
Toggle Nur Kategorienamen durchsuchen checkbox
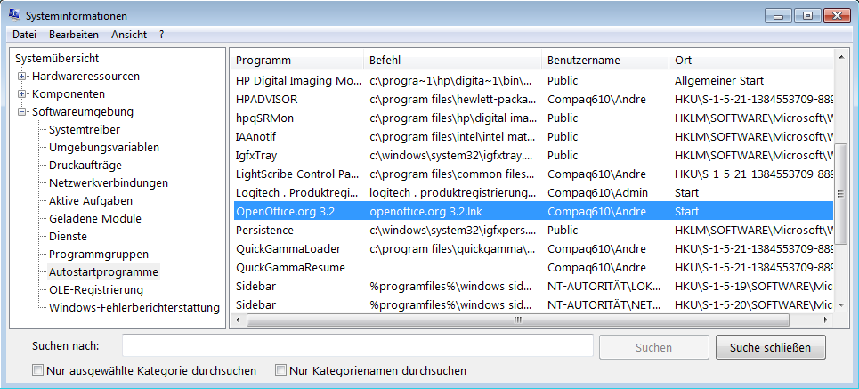280,370
